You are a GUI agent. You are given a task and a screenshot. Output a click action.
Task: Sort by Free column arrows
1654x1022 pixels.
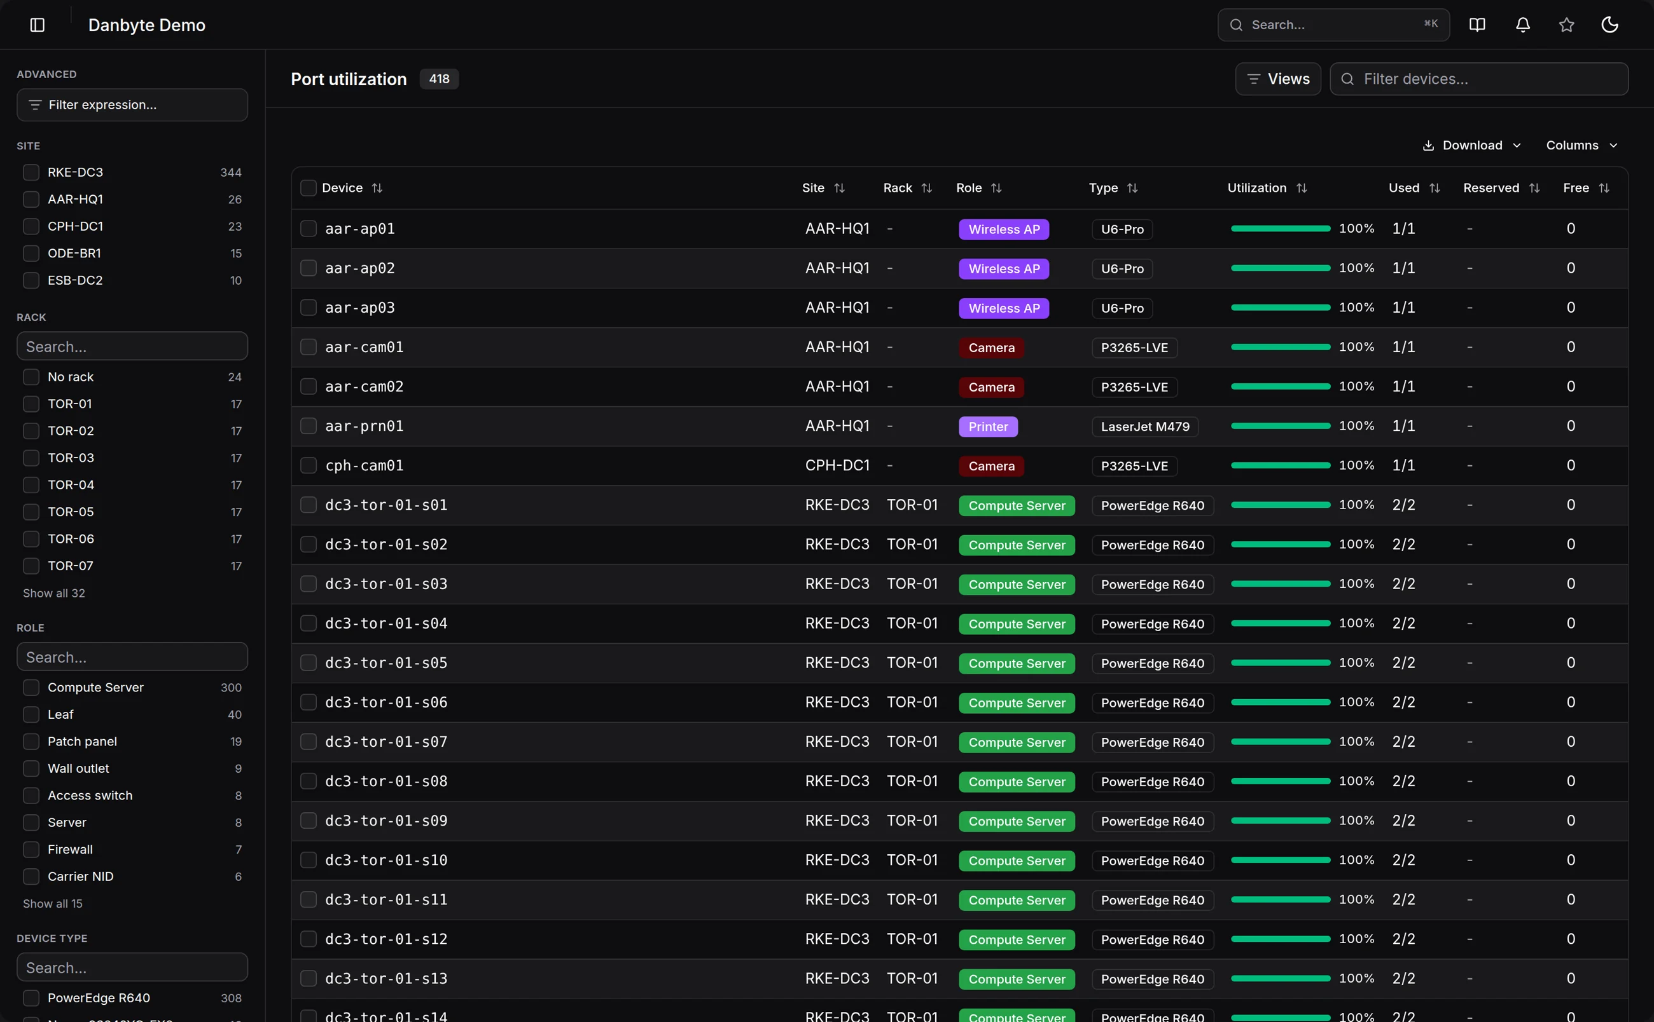click(1603, 188)
